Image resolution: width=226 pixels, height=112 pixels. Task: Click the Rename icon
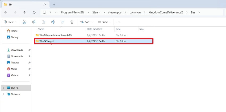click(x=53, y=22)
